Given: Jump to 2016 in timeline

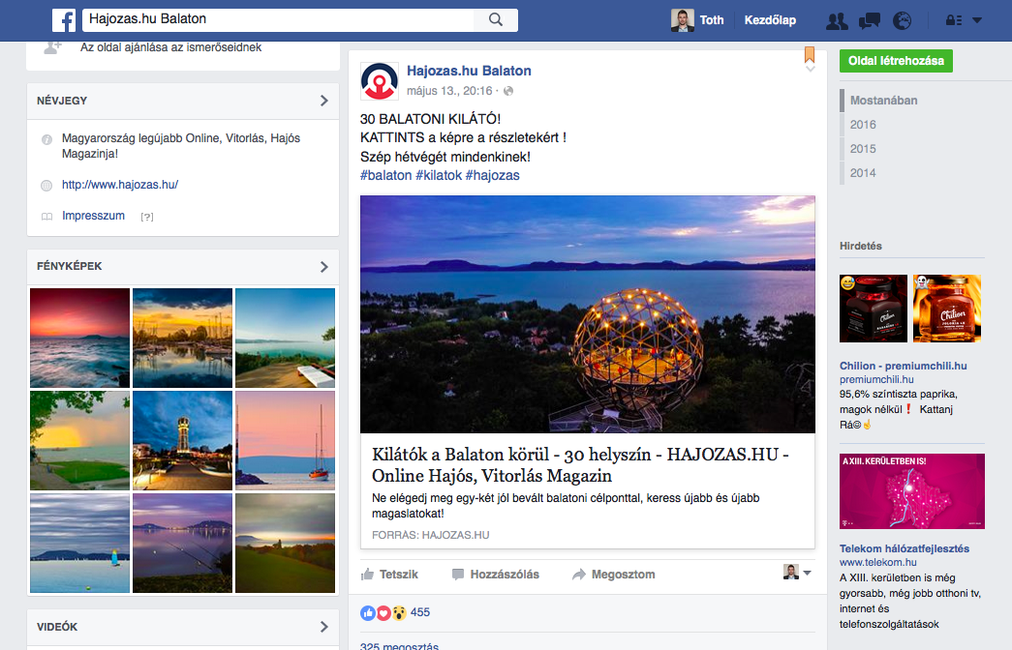Looking at the screenshot, I should (x=863, y=125).
